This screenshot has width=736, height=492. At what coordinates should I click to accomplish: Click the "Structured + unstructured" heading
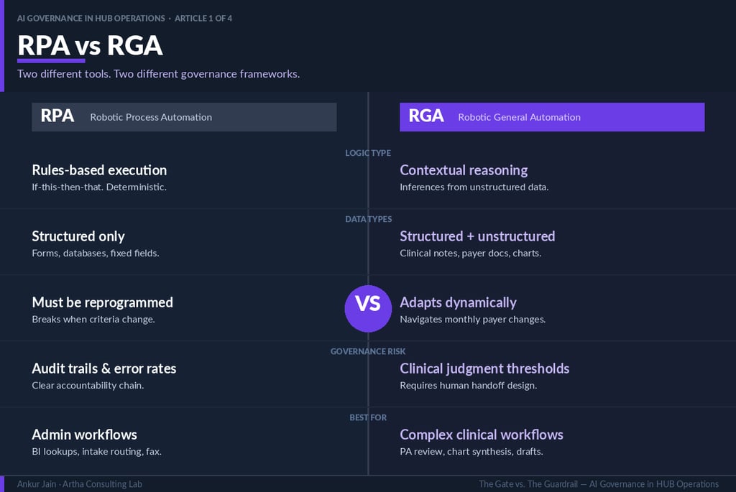tap(477, 236)
